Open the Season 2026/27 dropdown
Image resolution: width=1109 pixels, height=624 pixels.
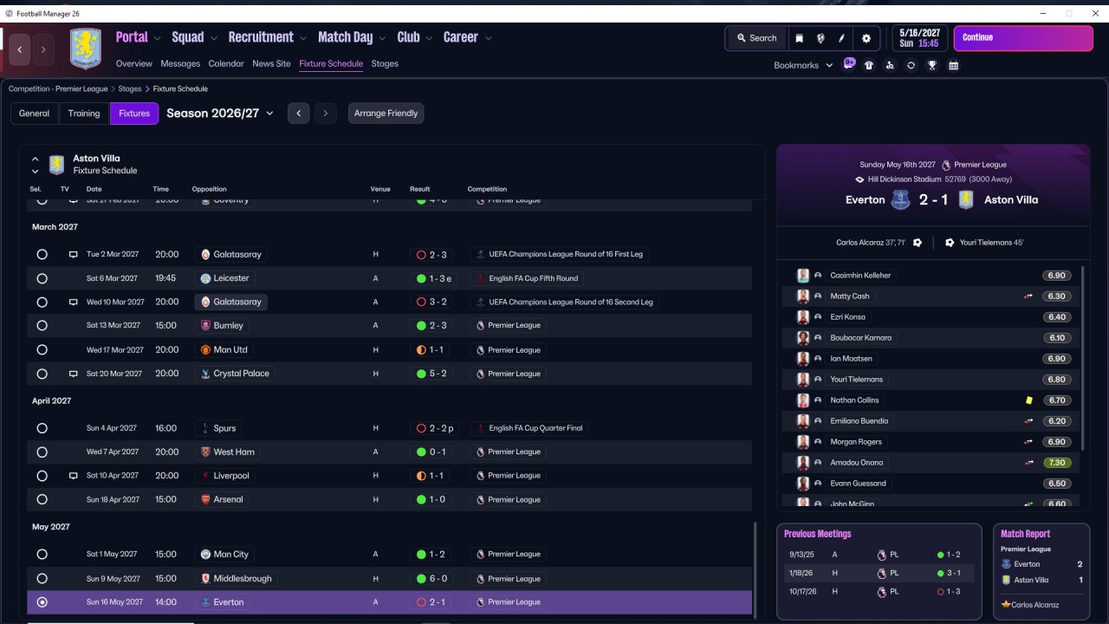[x=220, y=114]
